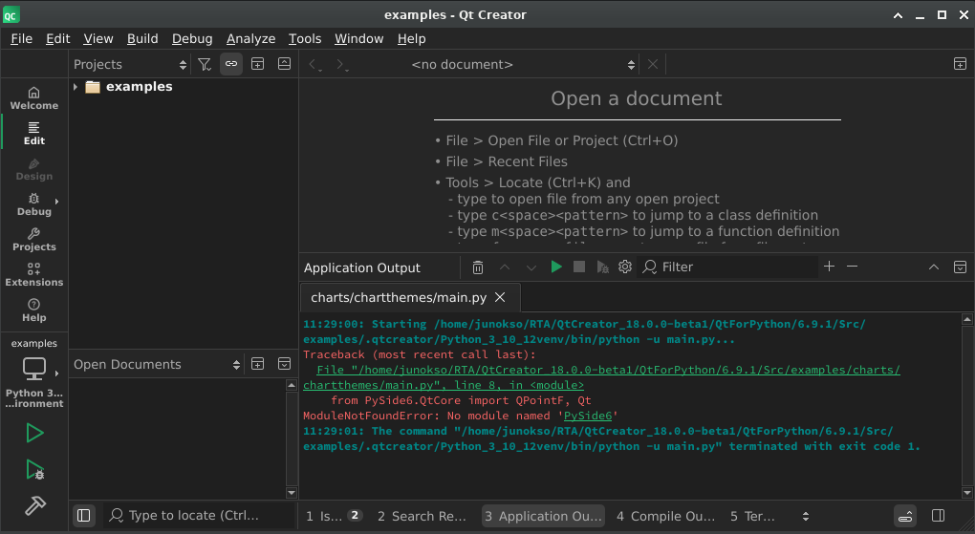The height and width of the screenshot is (534, 975).
Task: Close the Application Output pane
Action: point(960,267)
